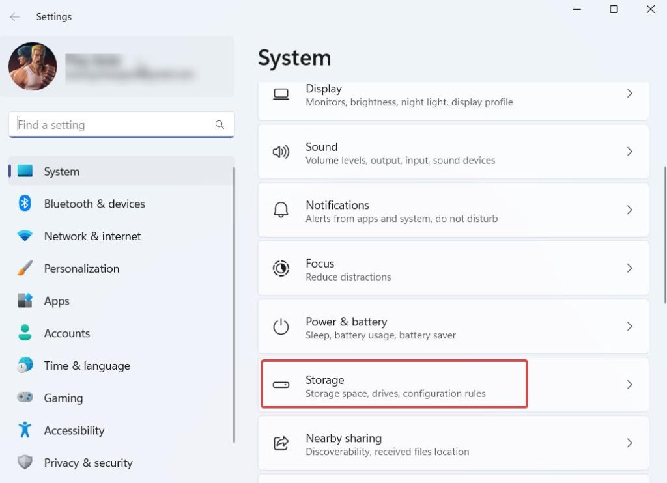The height and width of the screenshot is (483, 667).
Task: Click the Notifications bell icon
Action: 281,210
